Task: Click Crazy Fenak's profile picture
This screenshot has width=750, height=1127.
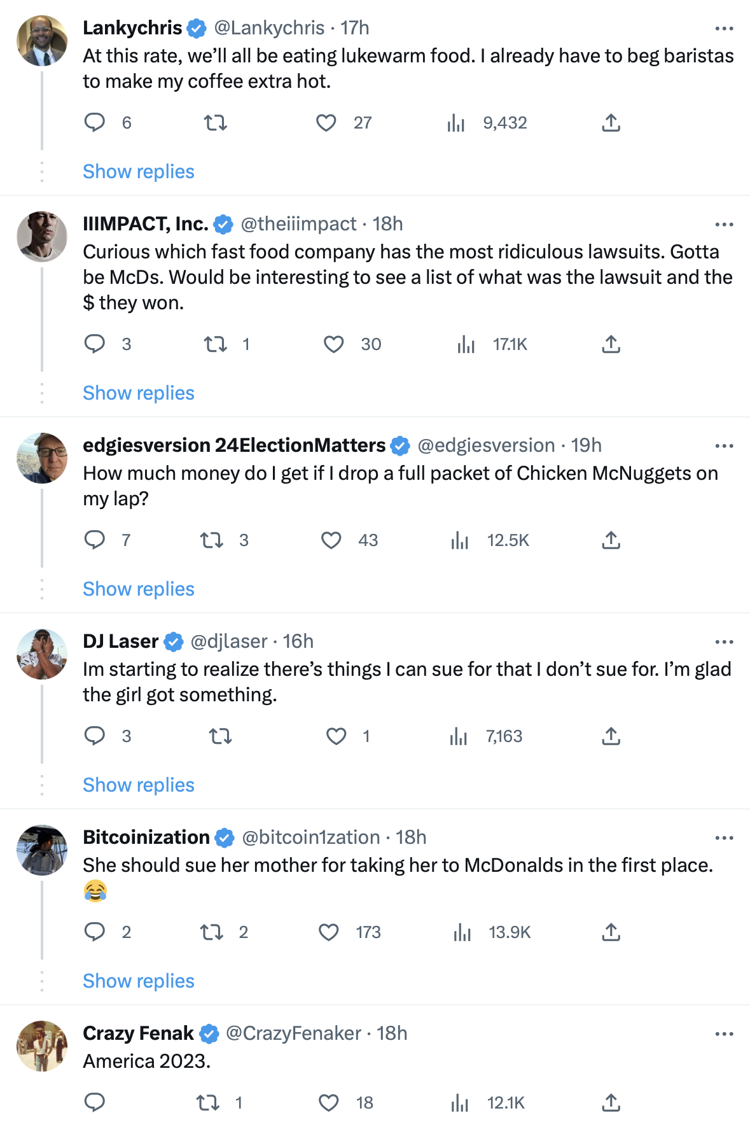Action: (x=42, y=1046)
